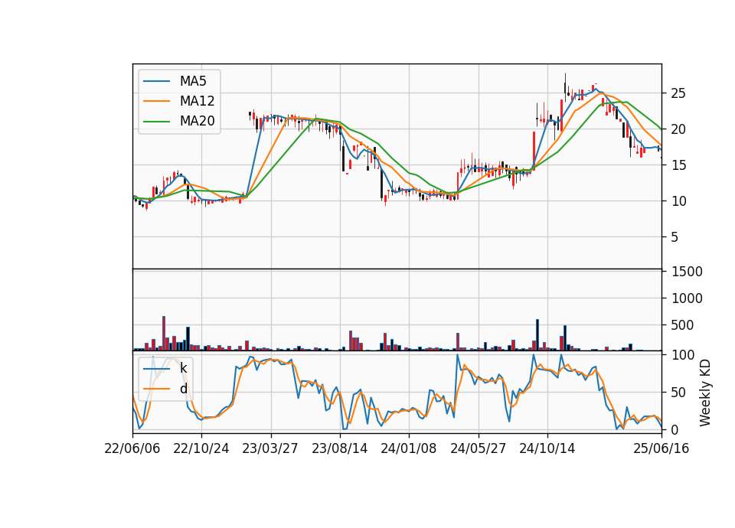
Task: Click the orange MA12 legend line sample
Action: click(x=156, y=101)
